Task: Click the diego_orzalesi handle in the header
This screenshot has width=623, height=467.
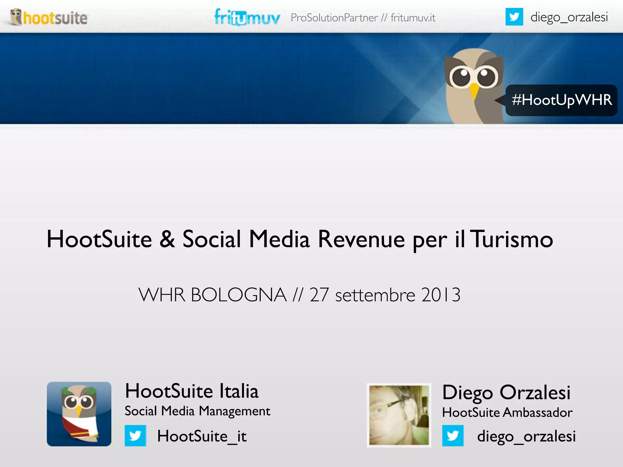Action: [x=569, y=17]
